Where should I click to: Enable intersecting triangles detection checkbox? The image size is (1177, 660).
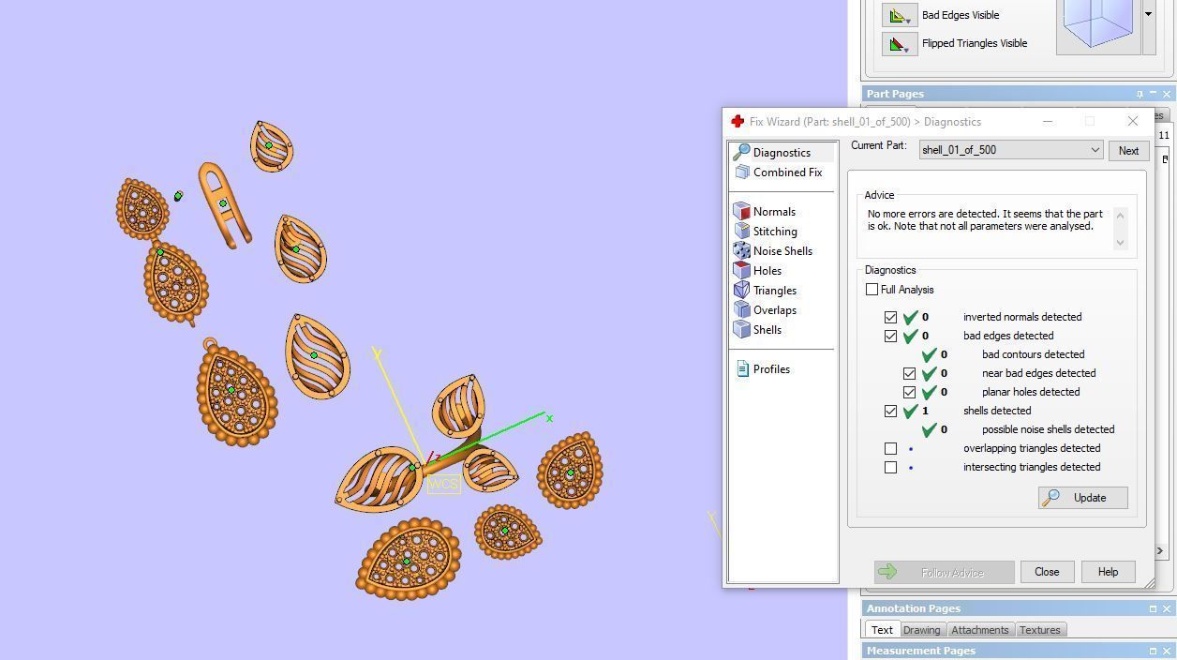tap(890, 467)
